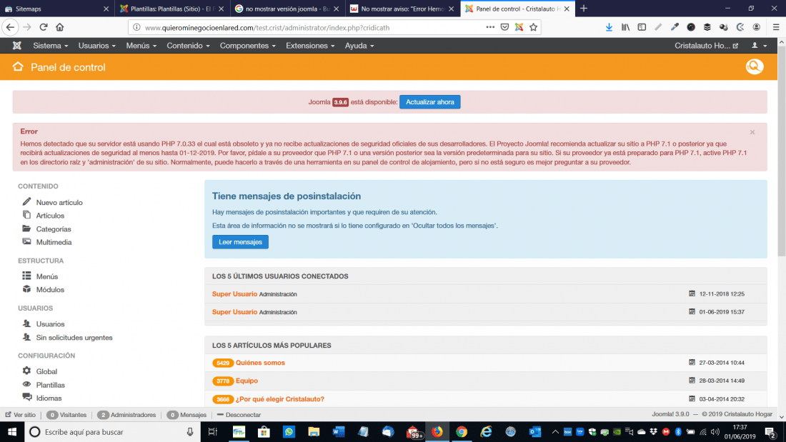
Task: Open Windows notification center
Action: [x=770, y=431]
